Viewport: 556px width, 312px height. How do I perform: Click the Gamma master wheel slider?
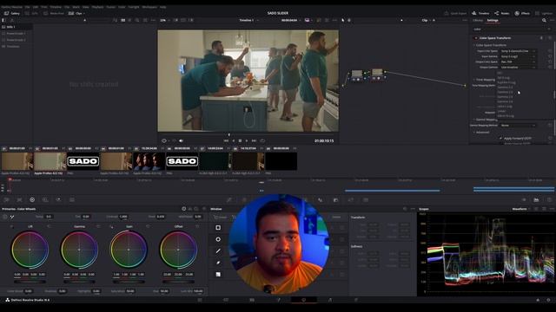coord(79,282)
